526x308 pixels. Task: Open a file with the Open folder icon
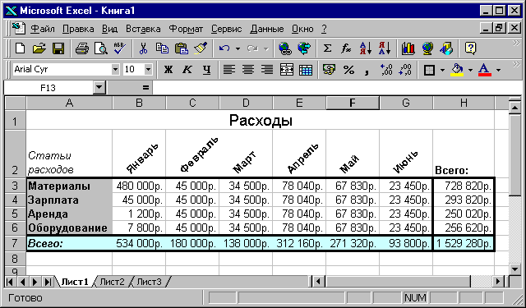click(x=39, y=48)
